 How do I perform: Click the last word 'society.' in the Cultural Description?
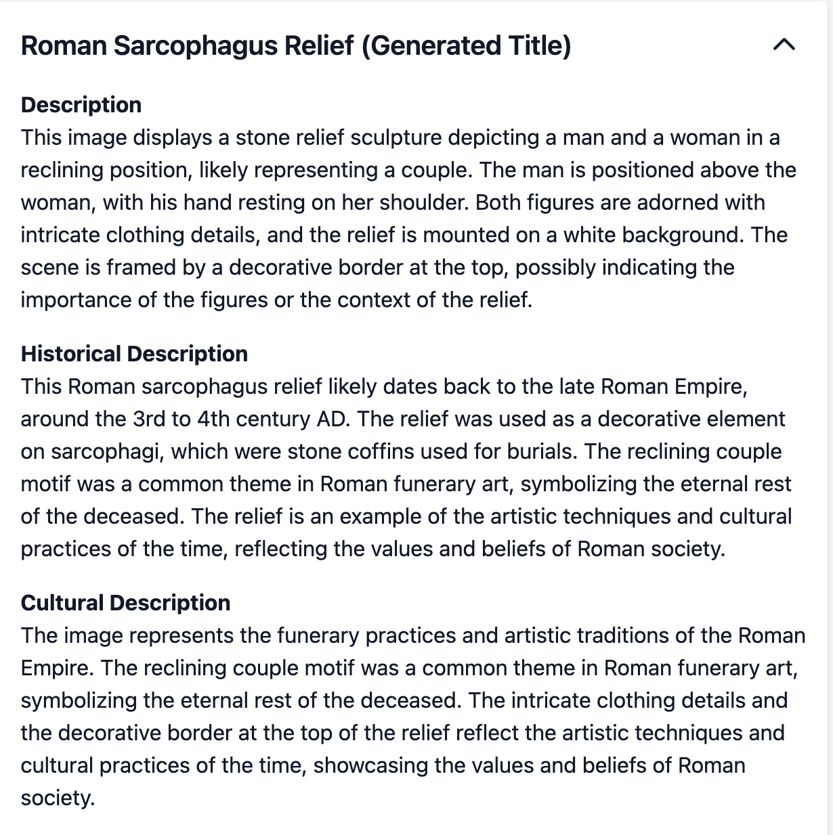(x=58, y=798)
